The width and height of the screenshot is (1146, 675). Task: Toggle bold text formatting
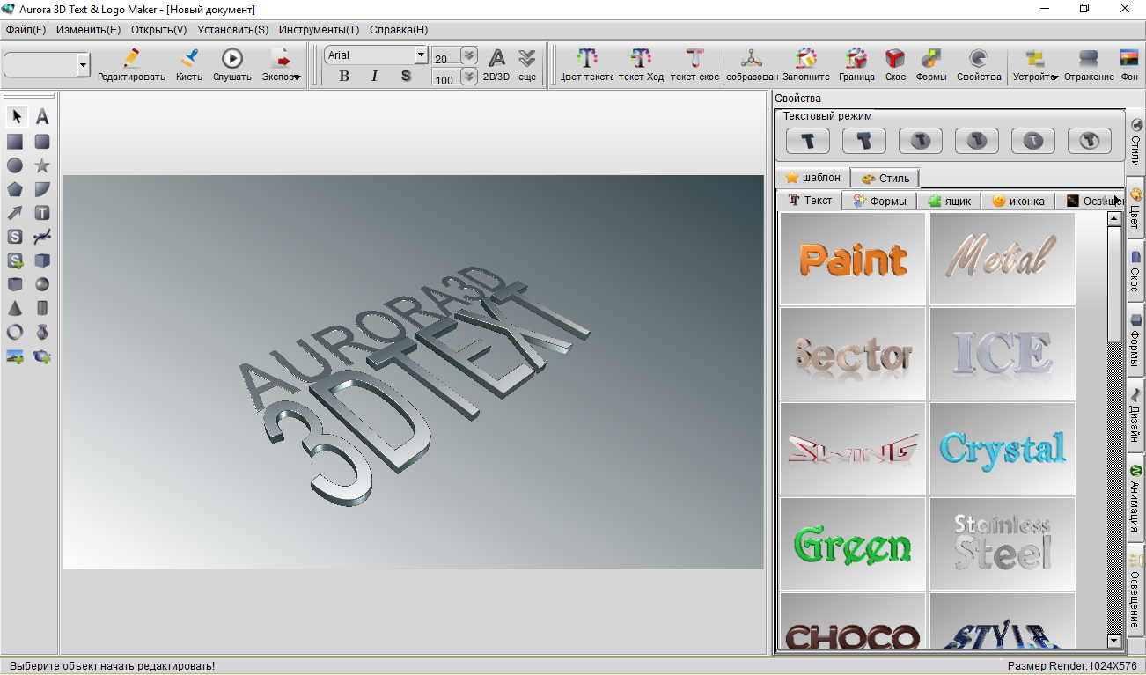point(344,76)
